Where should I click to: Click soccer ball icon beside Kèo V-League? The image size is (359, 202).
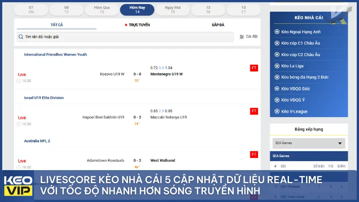coord(277,111)
